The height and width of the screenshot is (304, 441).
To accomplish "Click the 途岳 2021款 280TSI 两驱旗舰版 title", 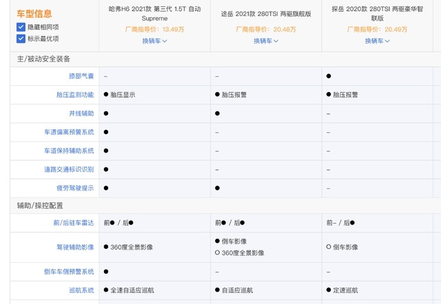I will point(266,14).
